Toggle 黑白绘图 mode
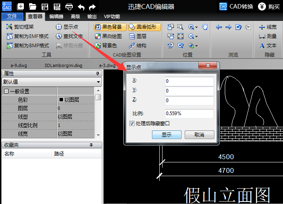Image resolution: width=283 pixels, height=204 pixels. tap(108, 36)
